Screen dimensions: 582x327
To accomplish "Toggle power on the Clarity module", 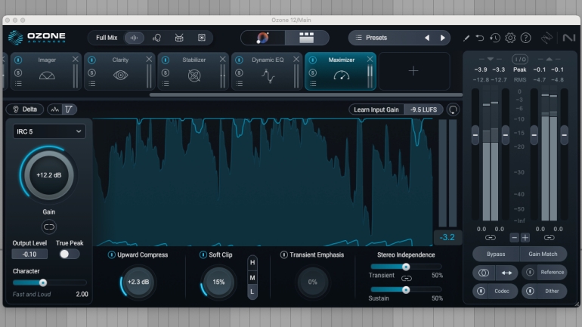I will coord(91,60).
